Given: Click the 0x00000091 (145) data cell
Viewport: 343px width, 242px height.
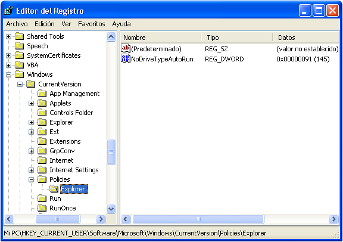Looking at the screenshot, I should 303,59.
